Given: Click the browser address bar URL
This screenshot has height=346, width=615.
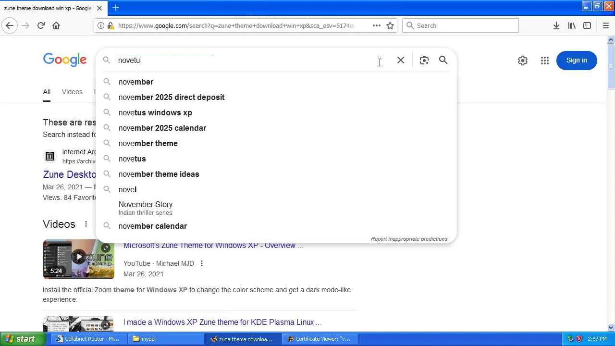Looking at the screenshot, I should (236, 25).
